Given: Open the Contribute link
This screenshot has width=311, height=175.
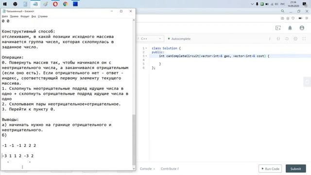Looking at the screenshot, I should [x=170, y=169].
